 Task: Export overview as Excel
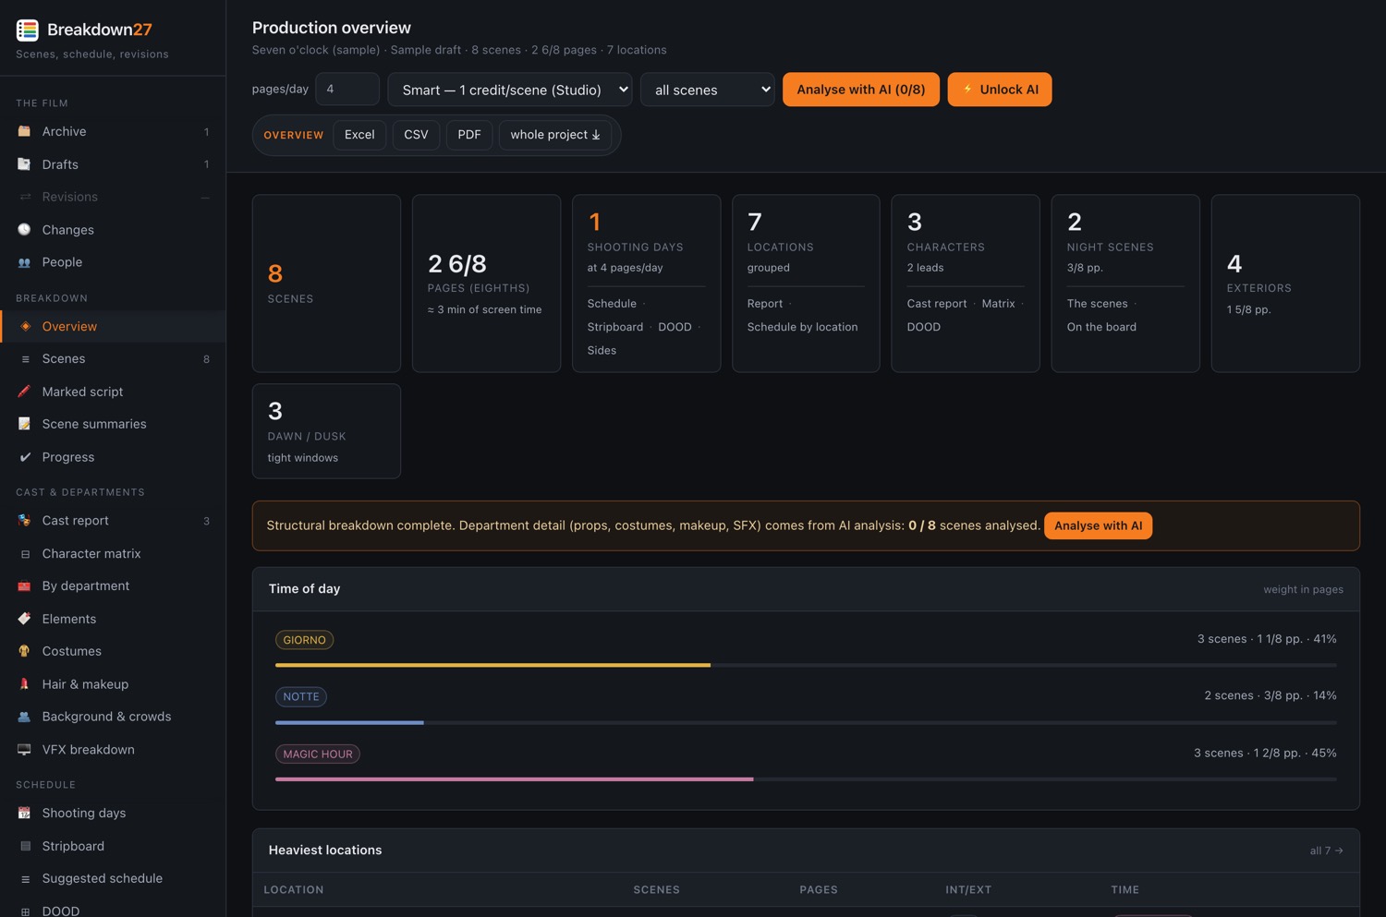click(x=359, y=135)
